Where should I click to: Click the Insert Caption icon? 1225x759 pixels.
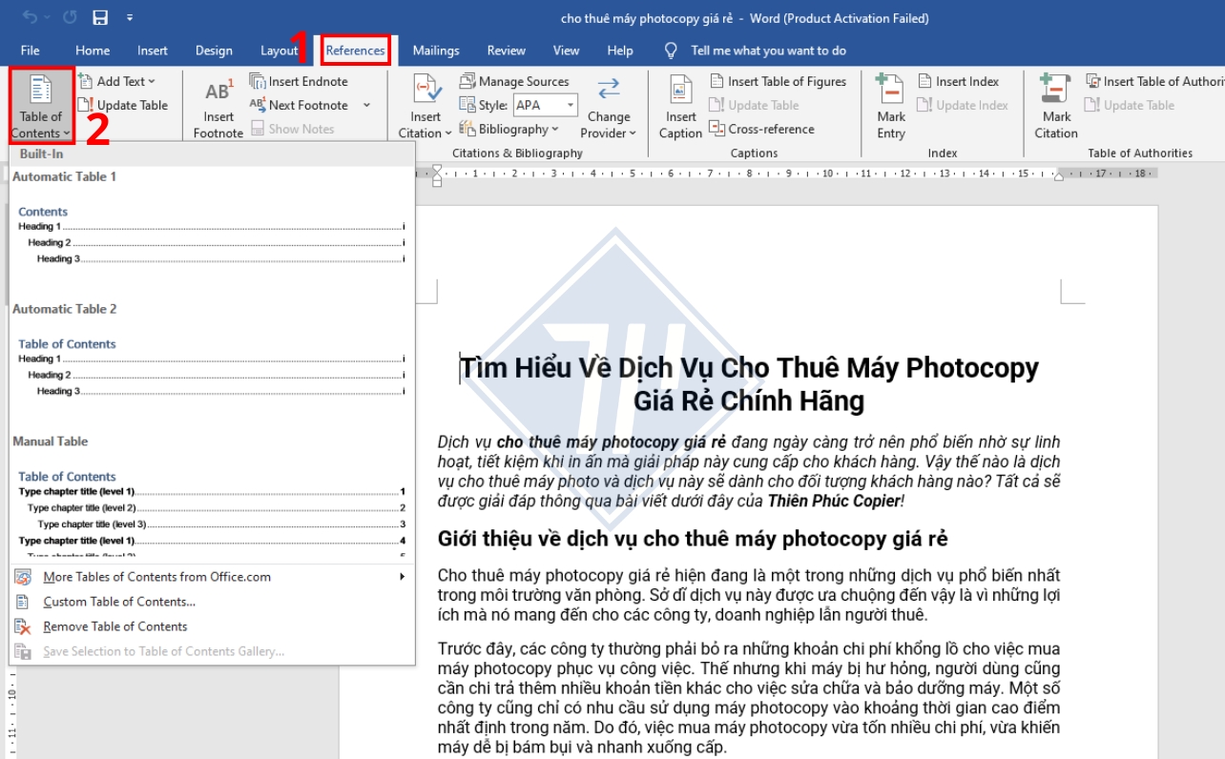(680, 93)
